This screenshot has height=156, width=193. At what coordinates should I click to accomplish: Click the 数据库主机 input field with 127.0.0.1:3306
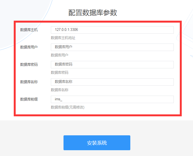(x=112, y=30)
